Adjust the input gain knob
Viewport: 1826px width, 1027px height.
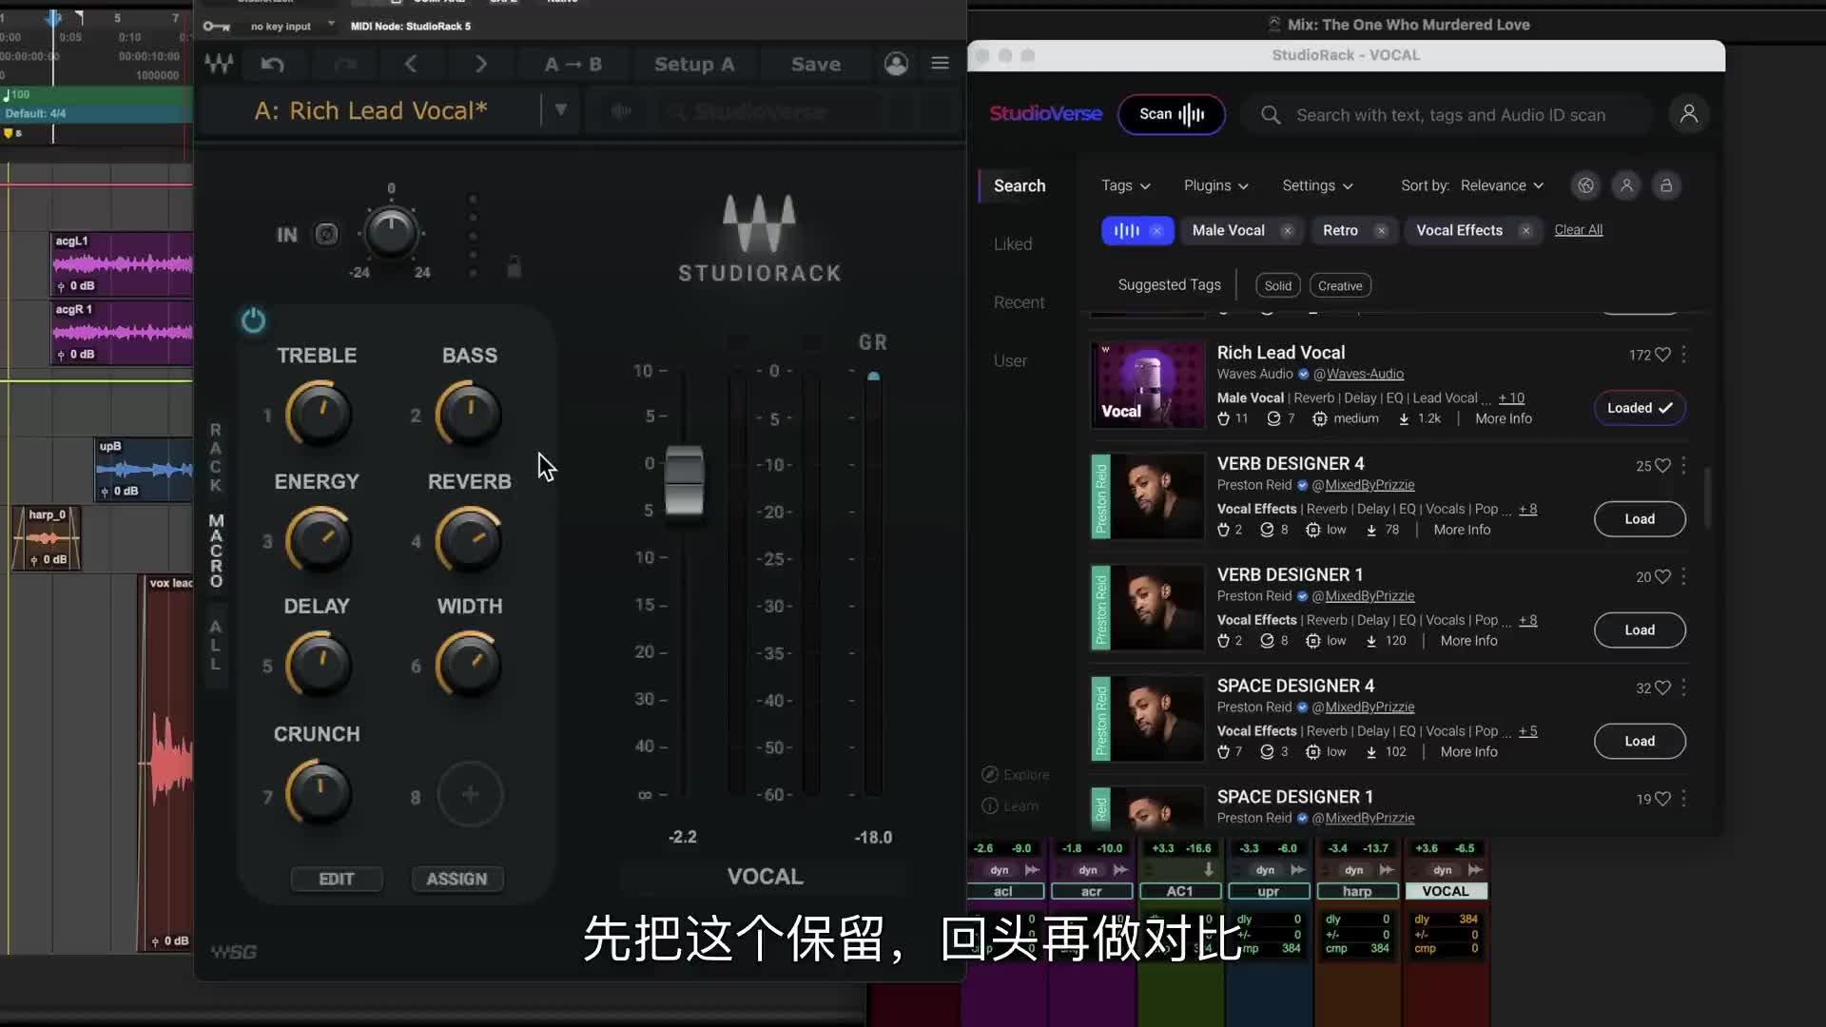[391, 233]
